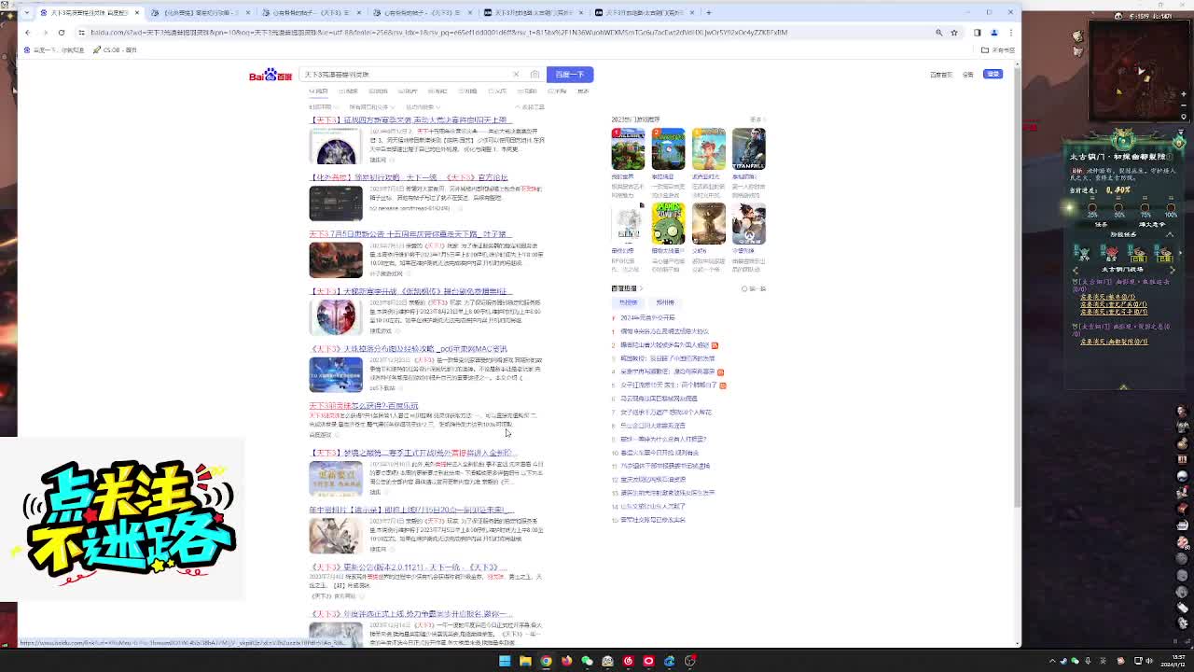
Task: Switch to the sixth browser tab
Action: tap(644, 12)
